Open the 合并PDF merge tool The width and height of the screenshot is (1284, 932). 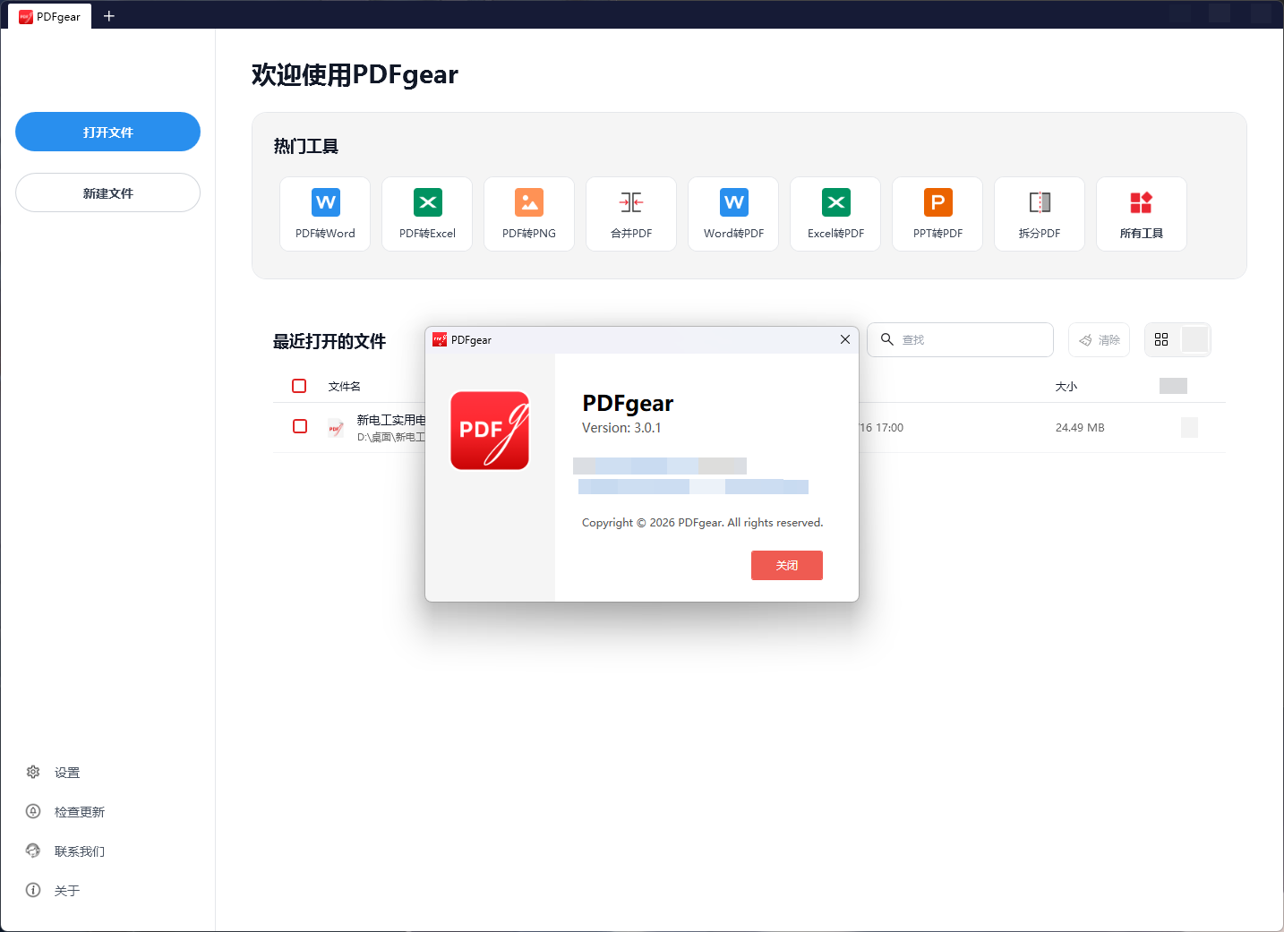631,214
